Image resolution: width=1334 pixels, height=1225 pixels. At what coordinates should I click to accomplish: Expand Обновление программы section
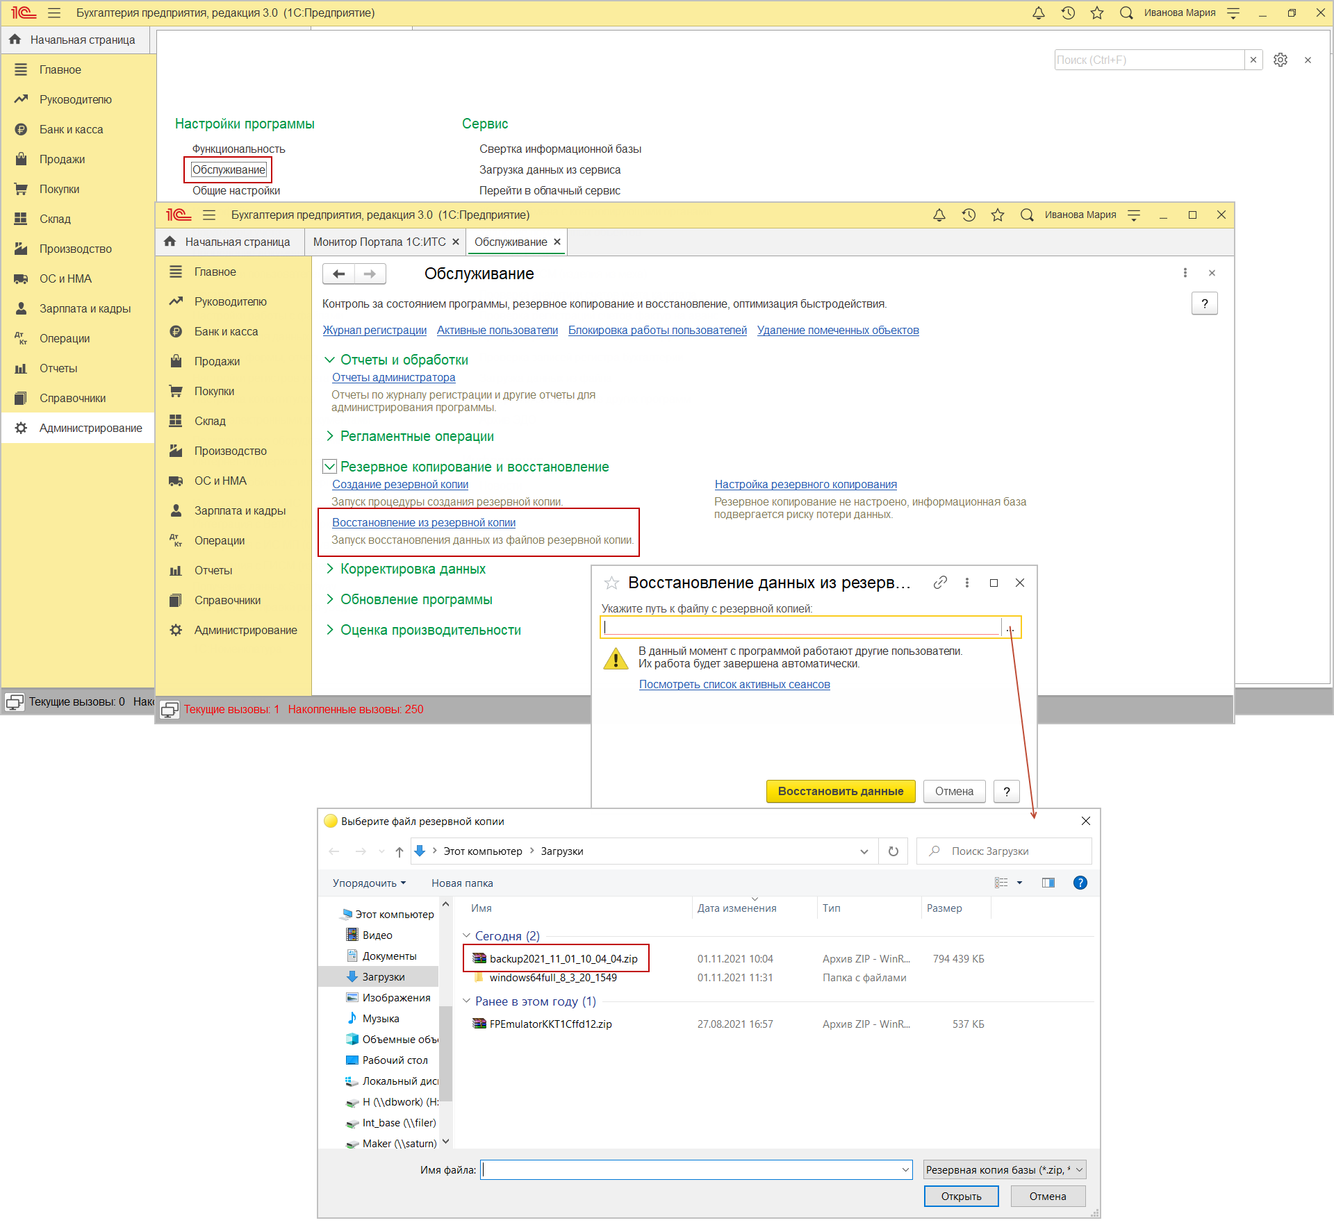pyautogui.click(x=330, y=599)
